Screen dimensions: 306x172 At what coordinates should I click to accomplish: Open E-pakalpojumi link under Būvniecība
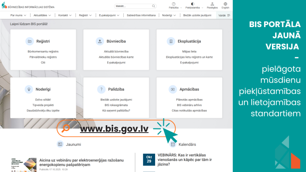116,62
